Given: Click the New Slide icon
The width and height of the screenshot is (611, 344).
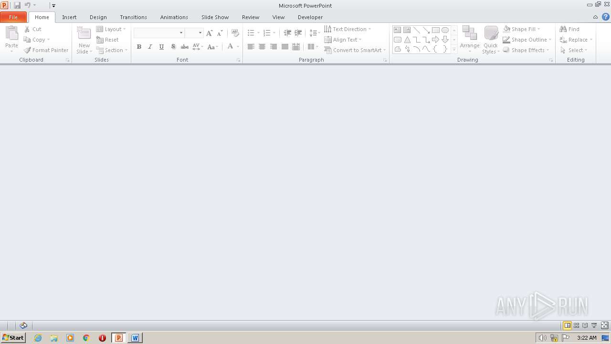Looking at the screenshot, I should 84,34.
